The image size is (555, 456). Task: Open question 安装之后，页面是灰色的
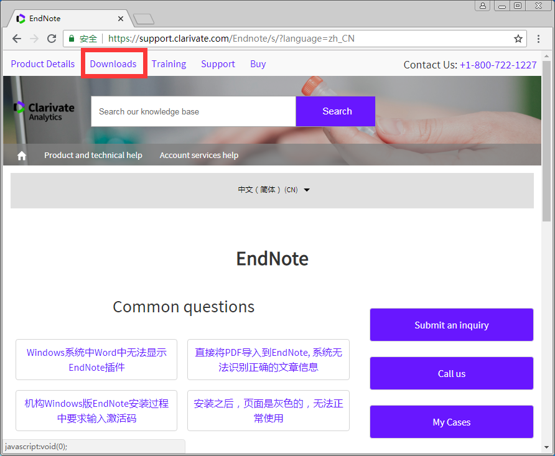click(268, 411)
